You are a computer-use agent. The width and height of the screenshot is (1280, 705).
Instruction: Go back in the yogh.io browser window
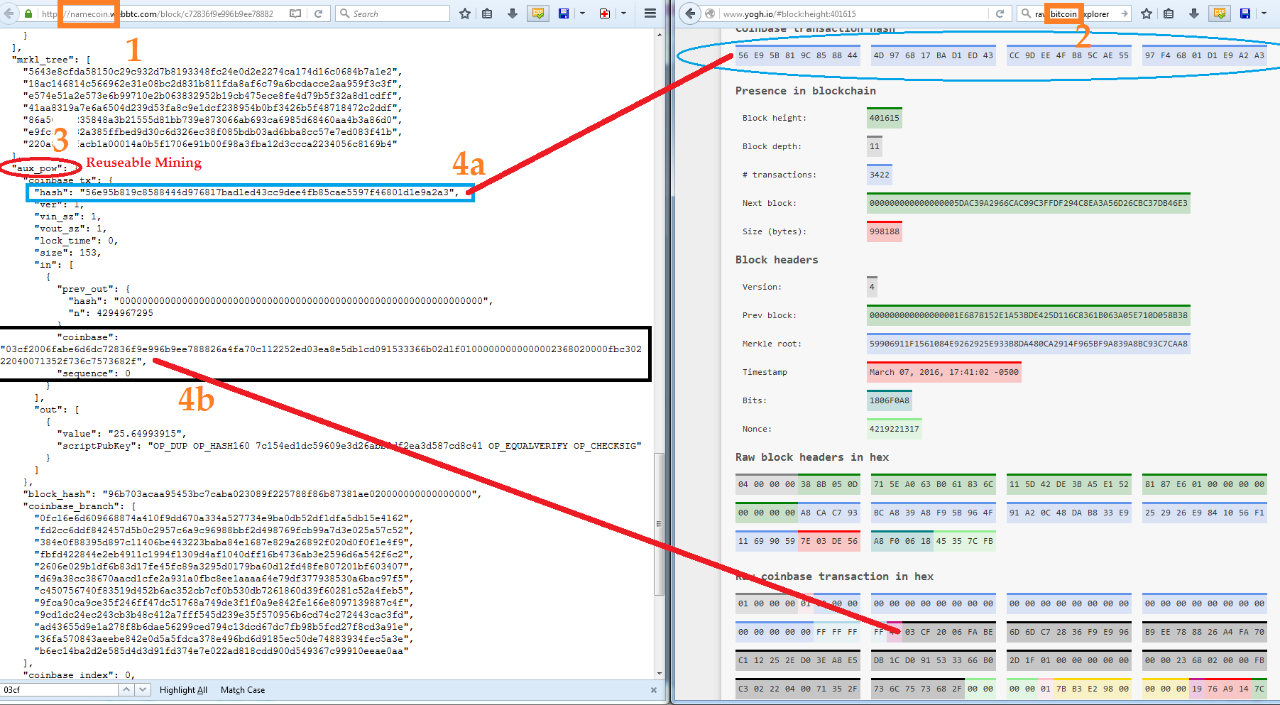tap(690, 13)
